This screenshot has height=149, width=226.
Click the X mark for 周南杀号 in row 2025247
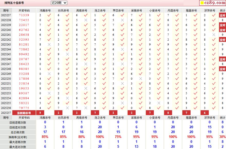(86, 64)
